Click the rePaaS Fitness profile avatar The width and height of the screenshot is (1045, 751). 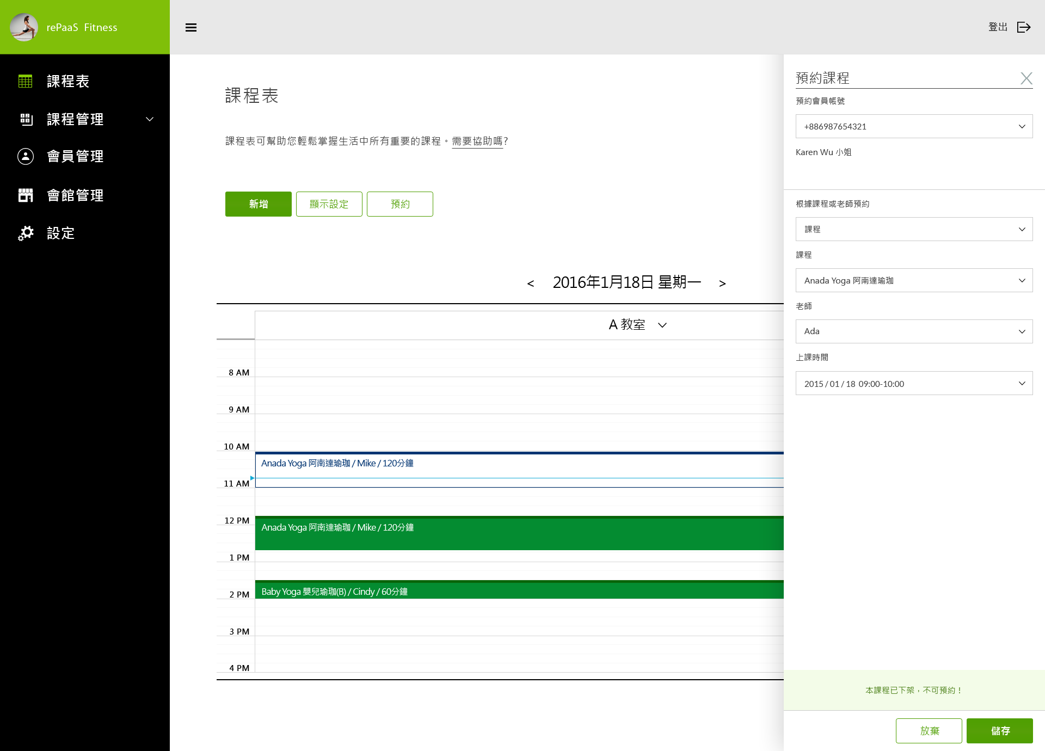point(24,27)
